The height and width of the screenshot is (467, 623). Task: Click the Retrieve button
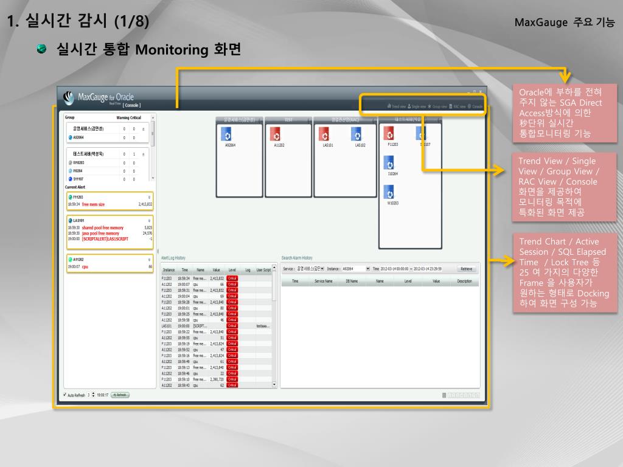[x=467, y=269]
